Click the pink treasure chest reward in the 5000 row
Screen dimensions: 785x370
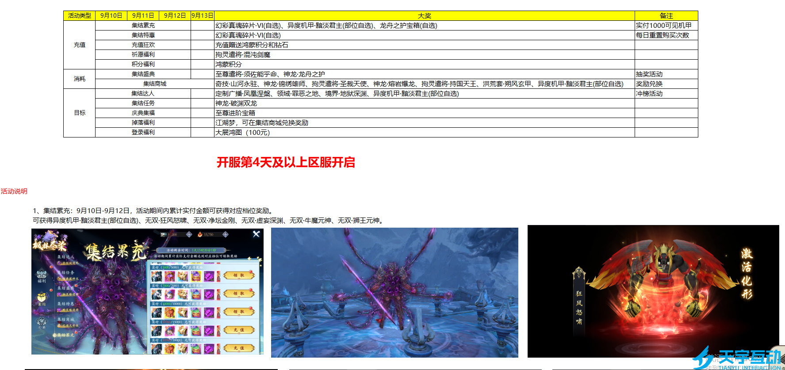click(169, 276)
